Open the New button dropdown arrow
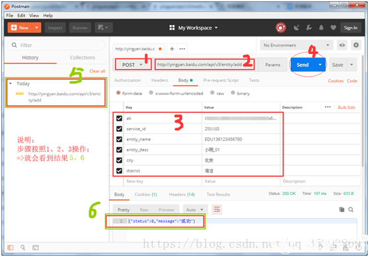This screenshot has height=257, width=369. 36,28
